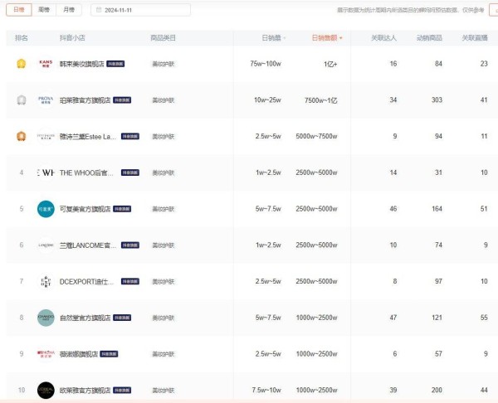498x403 pixels.
Task: Open the DCEXPORT store logo
Action: tap(46, 281)
